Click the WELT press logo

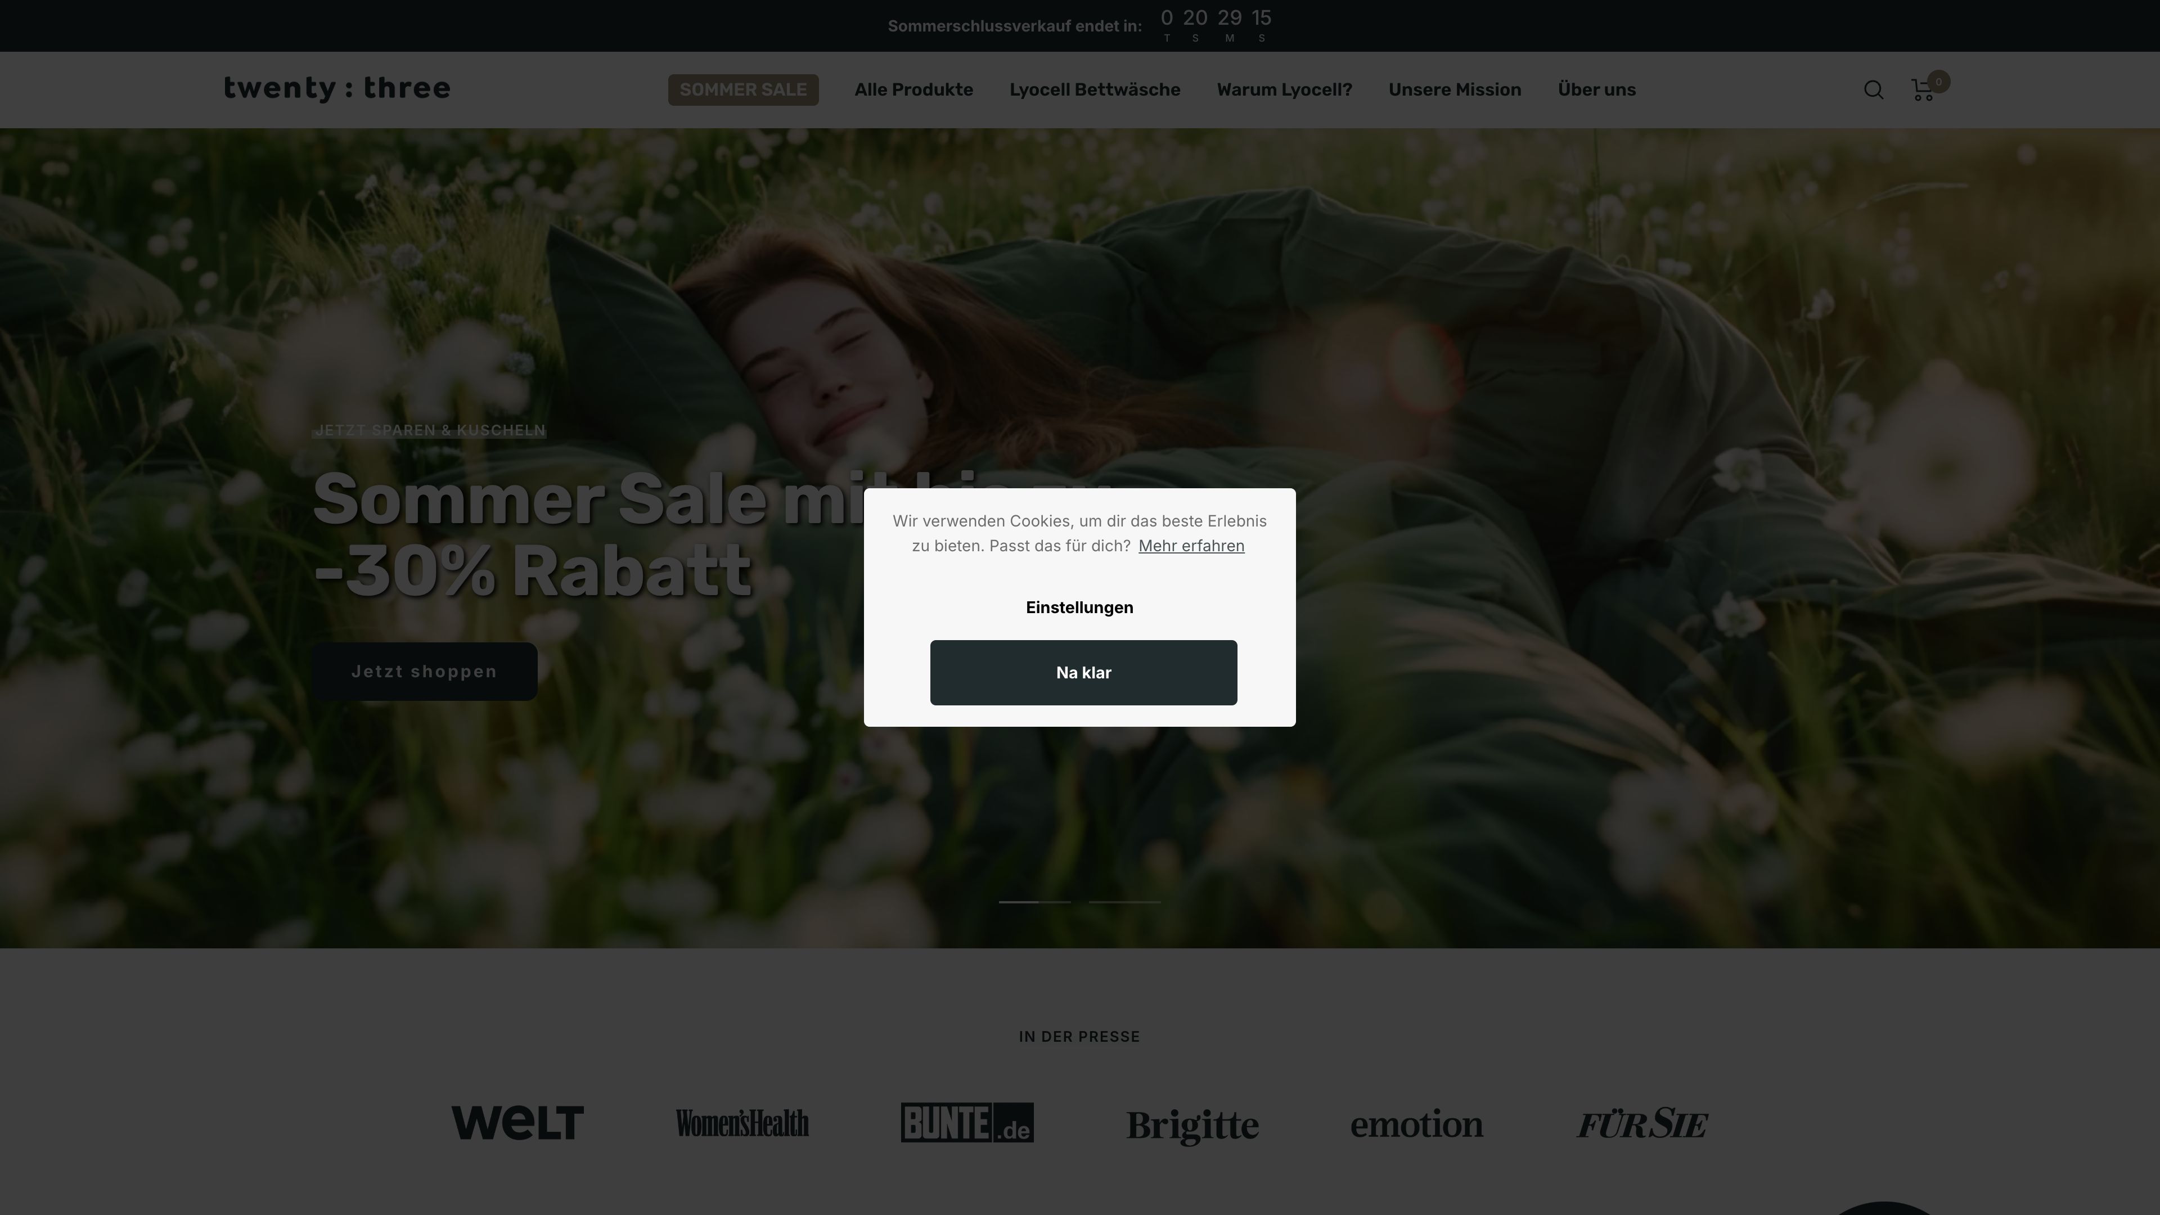tap(517, 1123)
